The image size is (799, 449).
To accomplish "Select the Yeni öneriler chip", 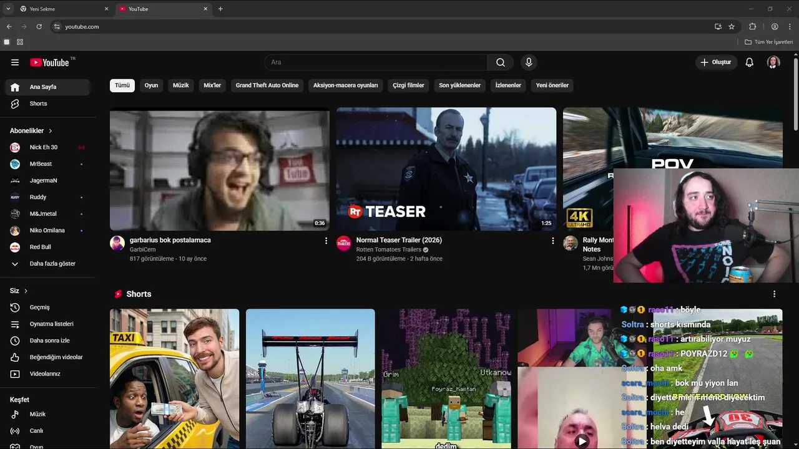I will click(552, 85).
